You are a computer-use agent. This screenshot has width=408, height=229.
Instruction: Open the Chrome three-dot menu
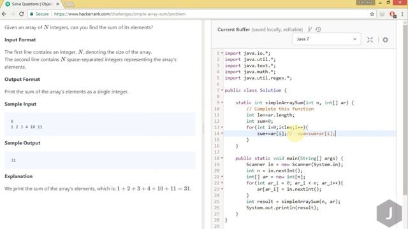click(x=402, y=14)
